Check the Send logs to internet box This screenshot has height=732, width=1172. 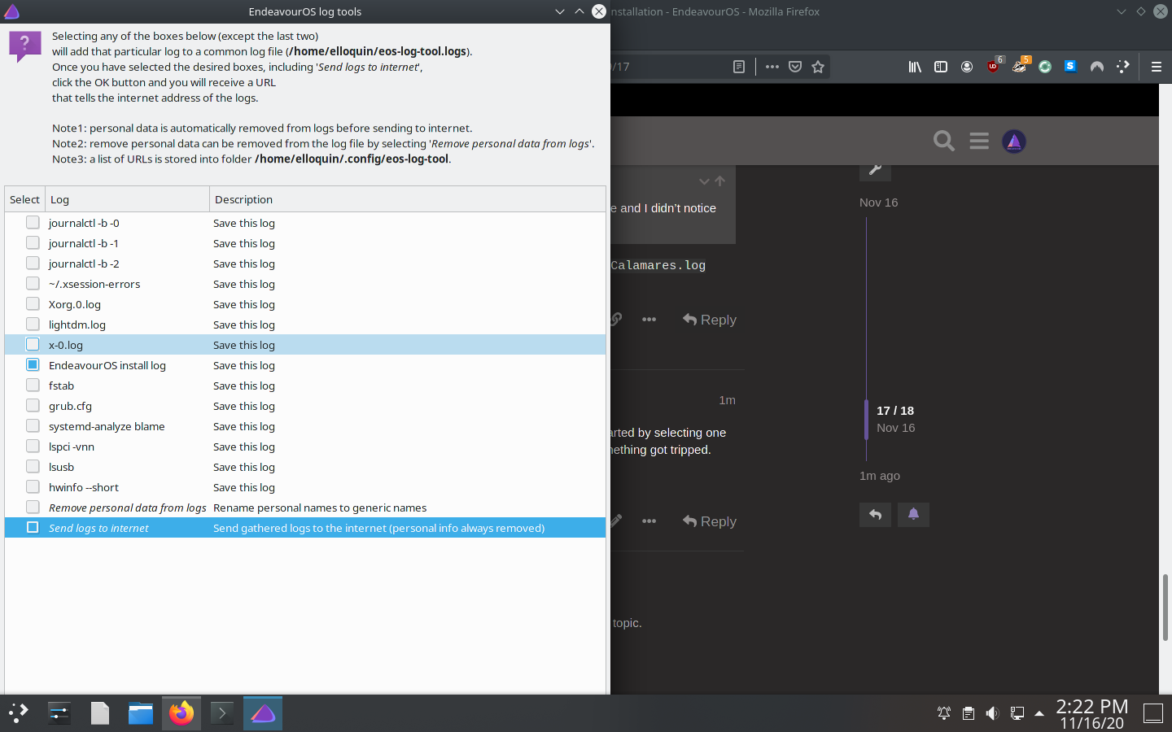[33, 527]
